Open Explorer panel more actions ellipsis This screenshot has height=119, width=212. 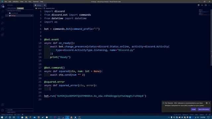tap(30, 5)
